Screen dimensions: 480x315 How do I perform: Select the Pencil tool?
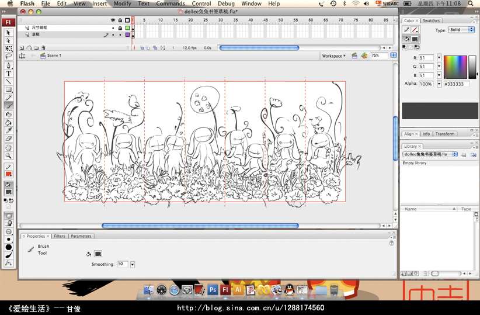(x=9, y=98)
